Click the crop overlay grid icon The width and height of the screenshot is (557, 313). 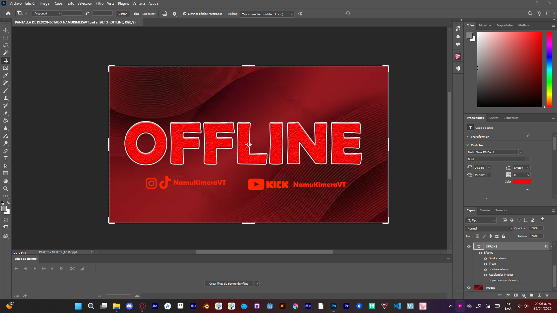[164, 14]
